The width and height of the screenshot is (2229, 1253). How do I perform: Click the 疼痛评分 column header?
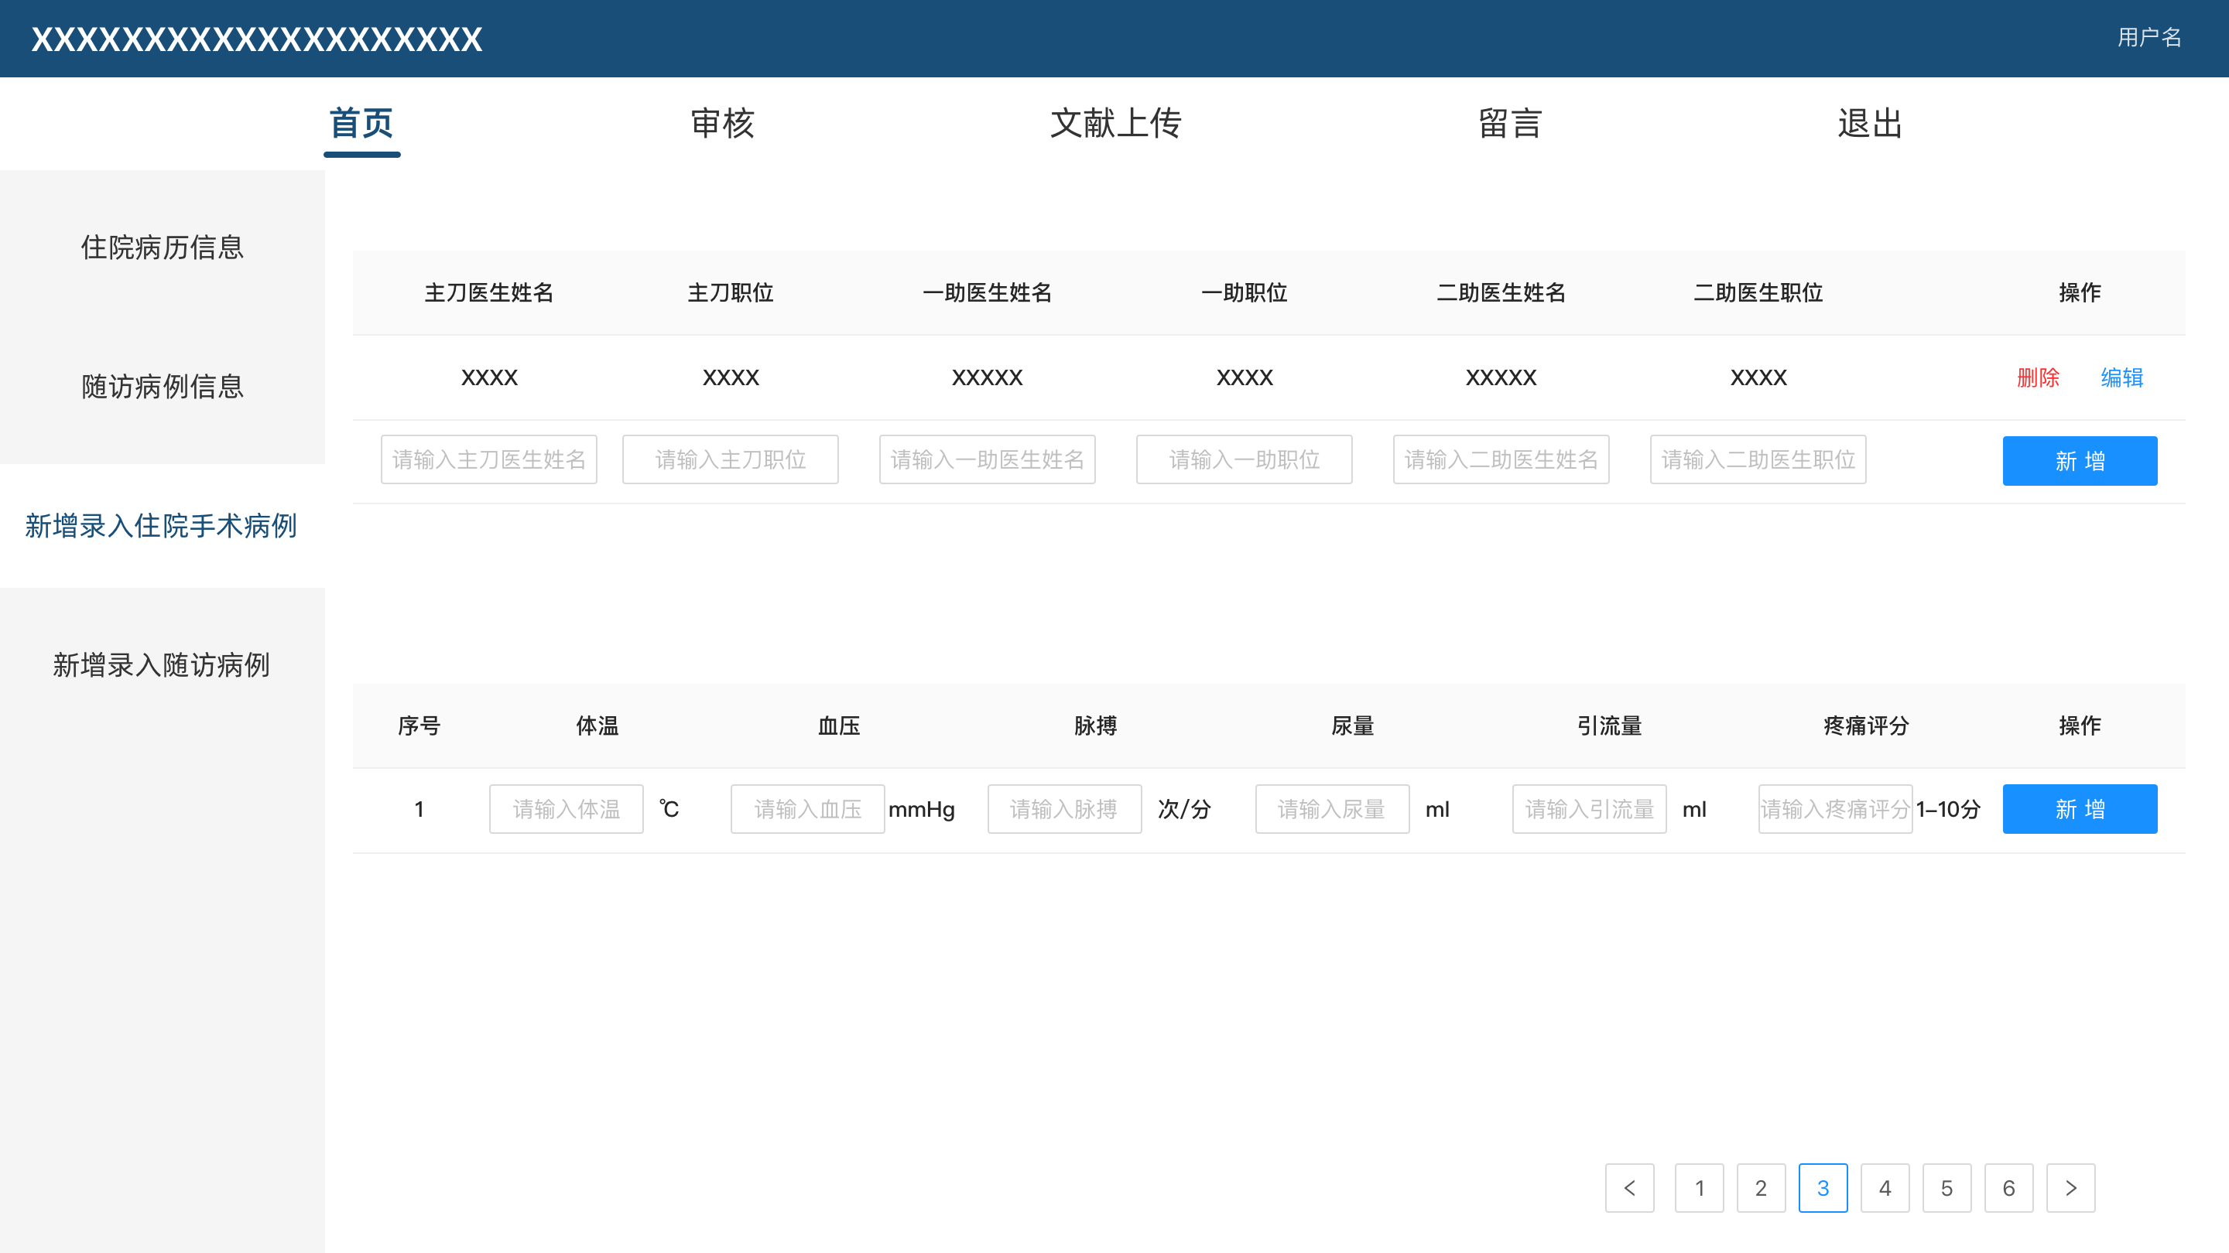[x=1865, y=726]
